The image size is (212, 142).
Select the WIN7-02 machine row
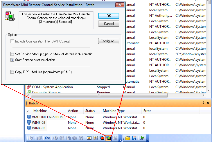39,123
